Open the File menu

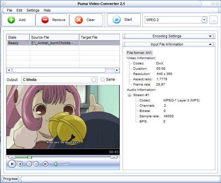10,10
